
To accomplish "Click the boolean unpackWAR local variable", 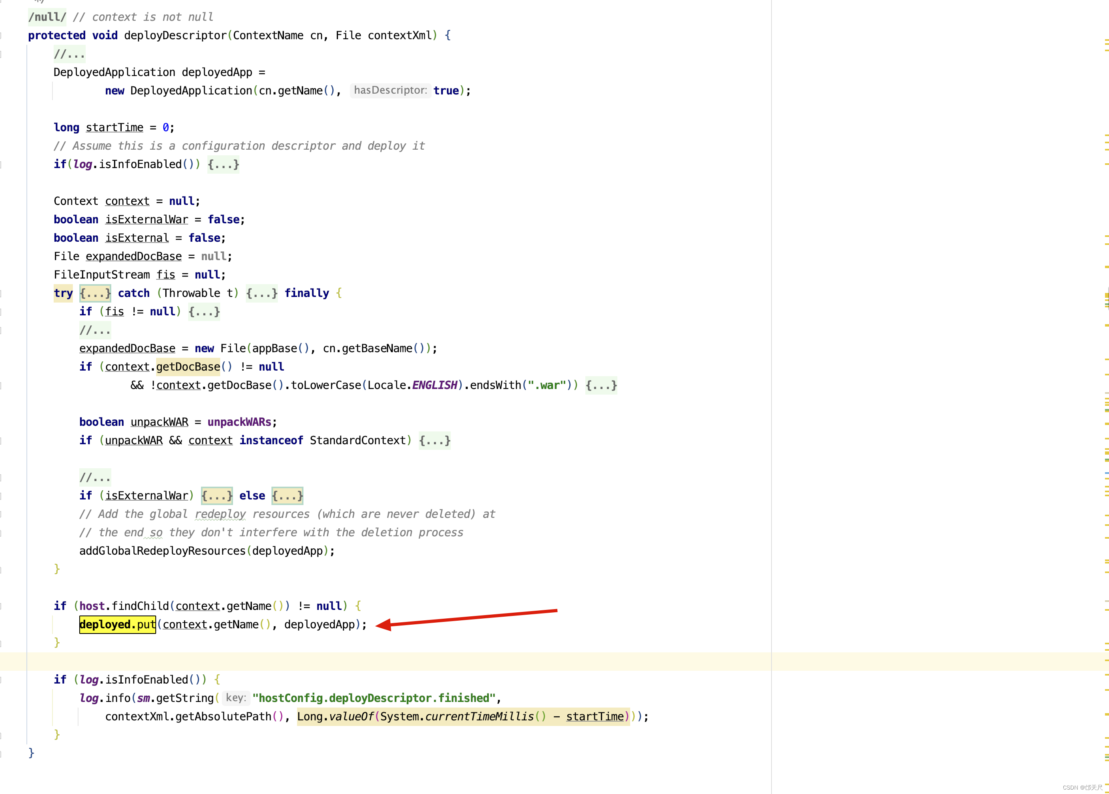I will click(x=159, y=422).
